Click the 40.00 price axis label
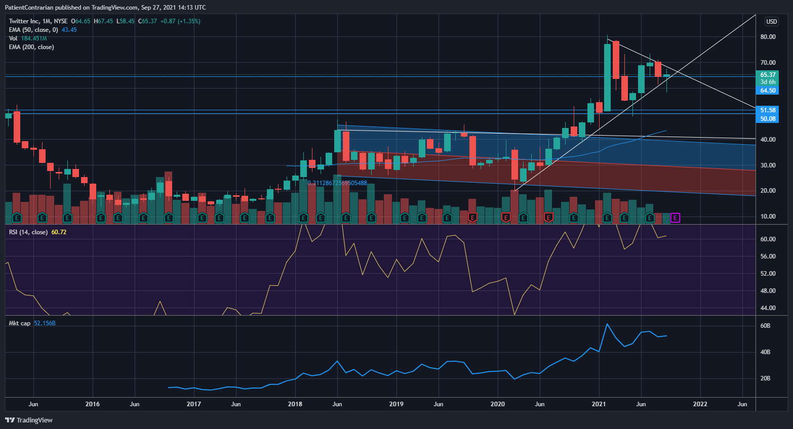 point(768,140)
